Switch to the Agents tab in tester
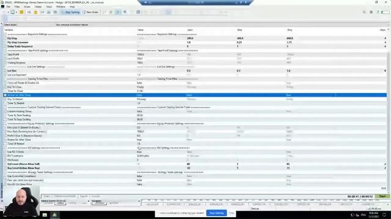The image size is (391, 219). pyautogui.click(x=84, y=196)
